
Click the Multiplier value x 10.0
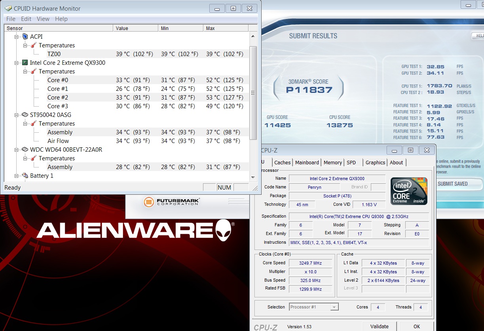coord(310,272)
